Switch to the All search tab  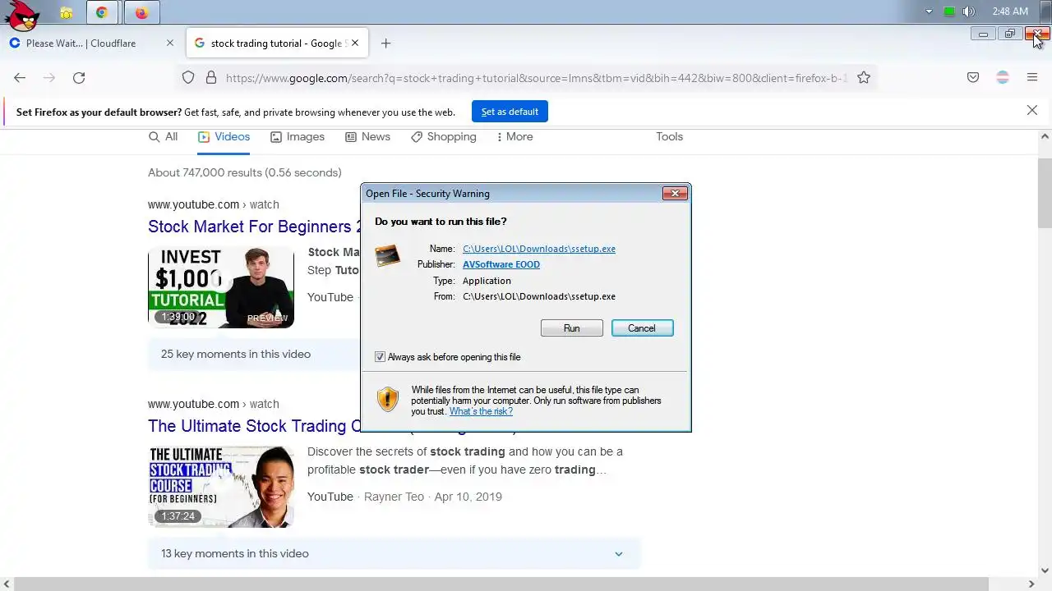point(163,137)
